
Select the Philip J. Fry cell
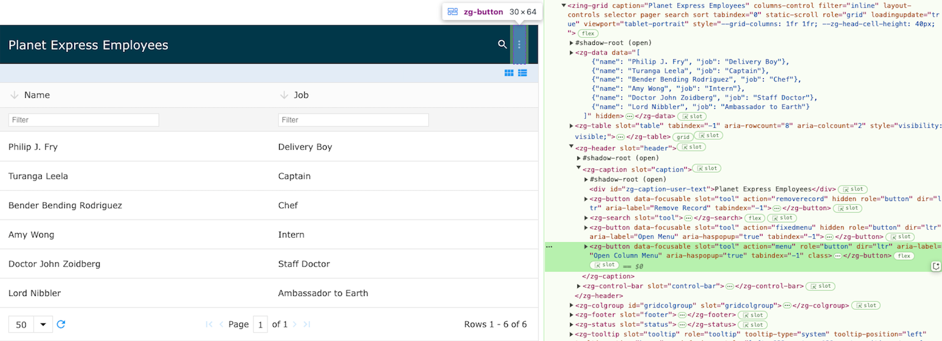click(x=134, y=147)
